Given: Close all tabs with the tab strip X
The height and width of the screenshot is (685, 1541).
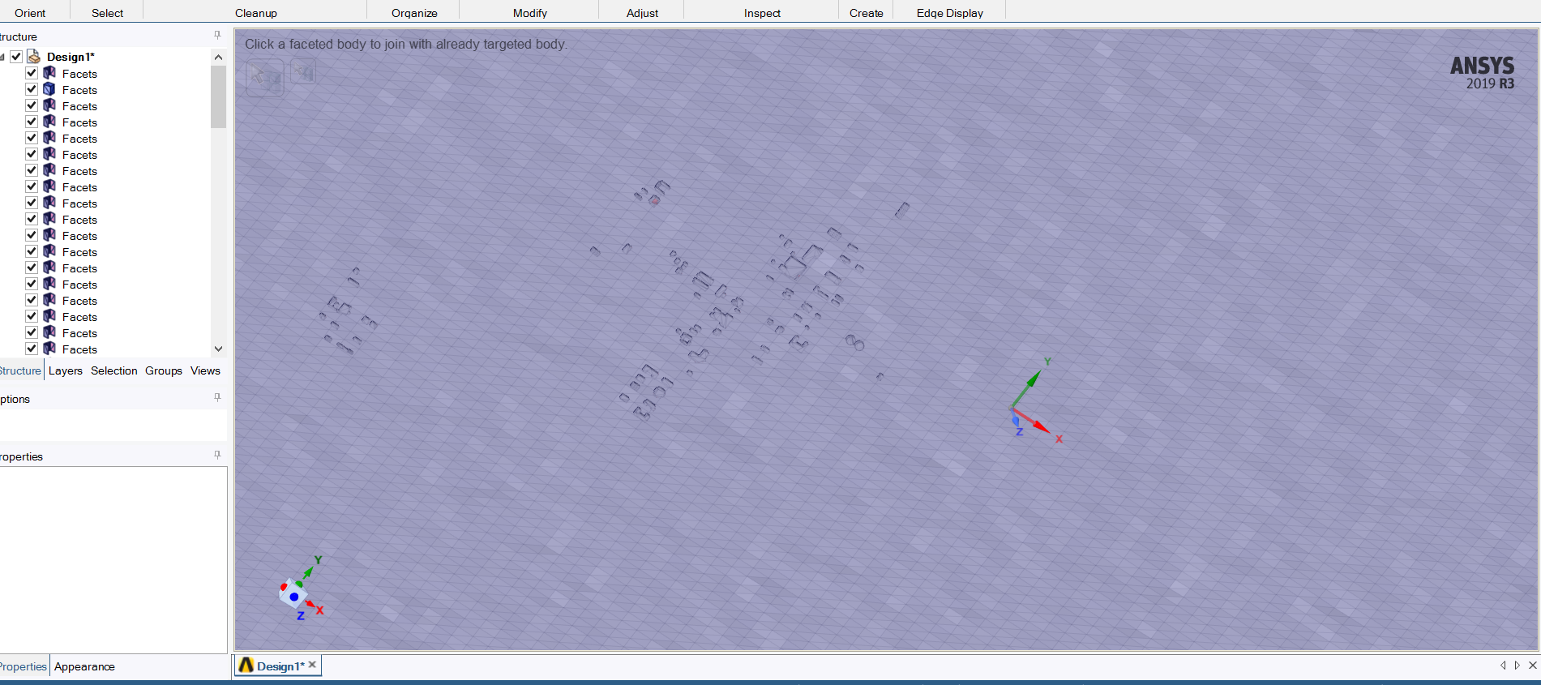Looking at the screenshot, I should point(1532,665).
